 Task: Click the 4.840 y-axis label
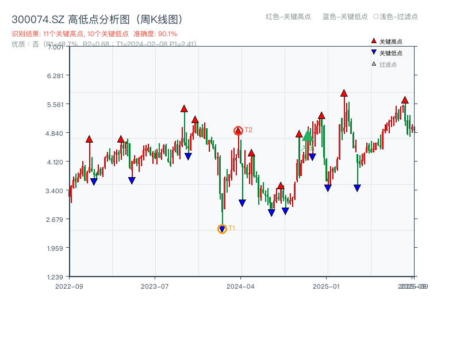point(54,133)
